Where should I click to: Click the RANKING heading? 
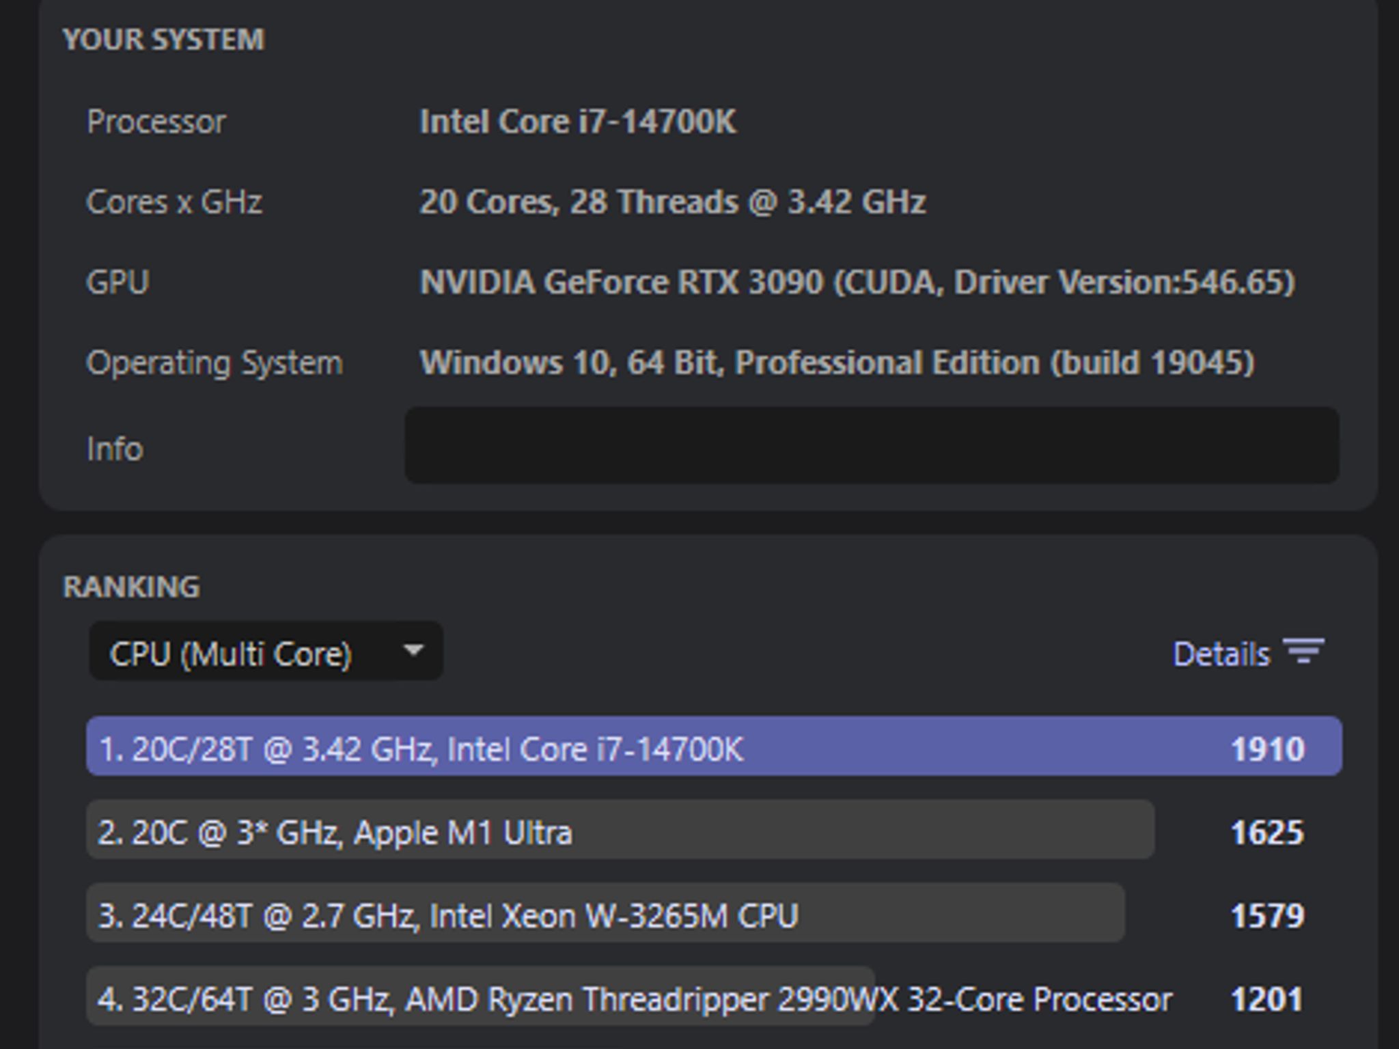click(x=131, y=587)
